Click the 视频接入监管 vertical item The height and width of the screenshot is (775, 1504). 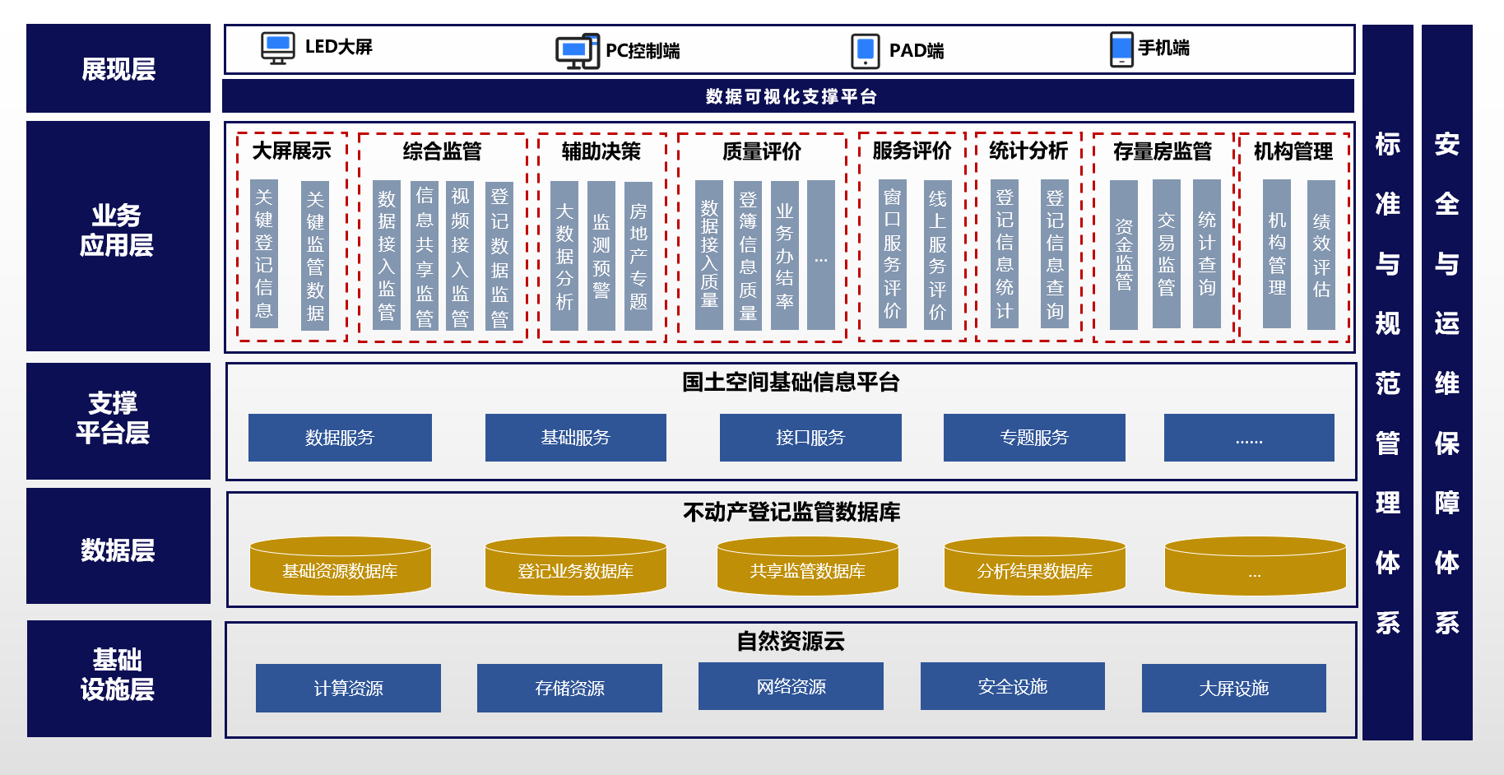pos(460,256)
